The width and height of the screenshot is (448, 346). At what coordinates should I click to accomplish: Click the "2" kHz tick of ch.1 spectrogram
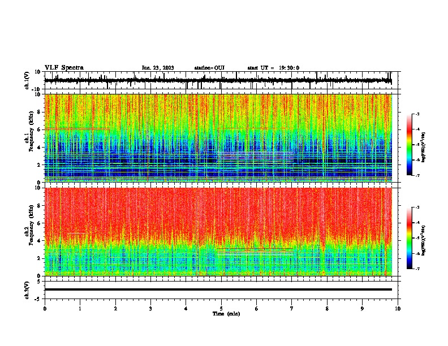coord(39,165)
